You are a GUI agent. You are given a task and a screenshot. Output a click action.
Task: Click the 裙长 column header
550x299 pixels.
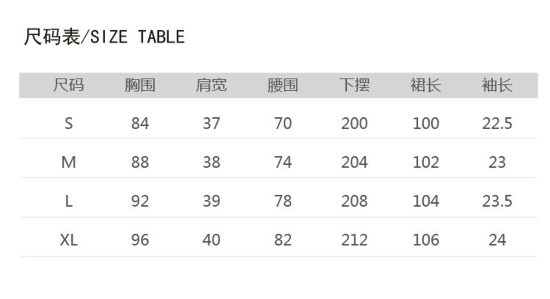click(x=425, y=85)
